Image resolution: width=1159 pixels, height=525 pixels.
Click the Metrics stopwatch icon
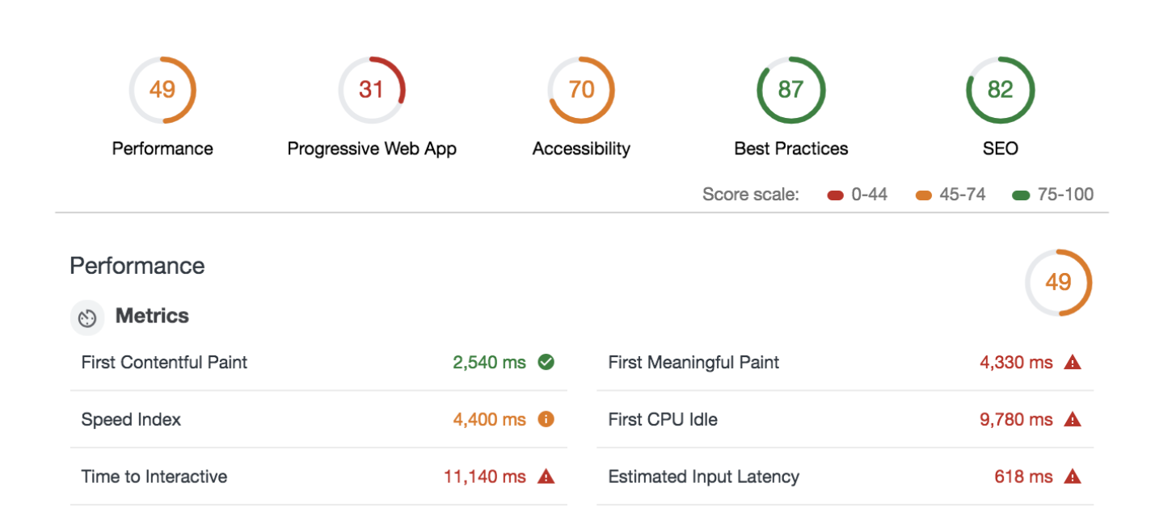[87, 317]
